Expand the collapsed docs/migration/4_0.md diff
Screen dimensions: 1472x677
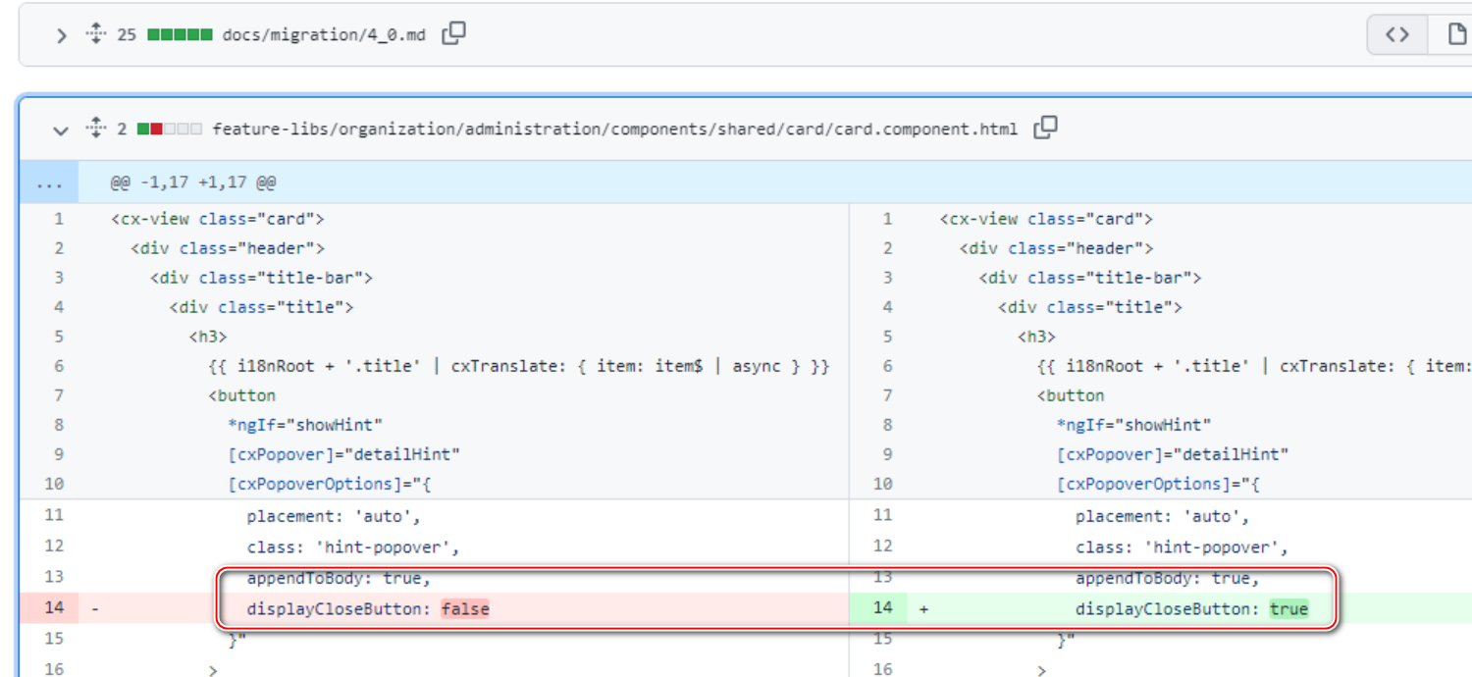pos(61,35)
